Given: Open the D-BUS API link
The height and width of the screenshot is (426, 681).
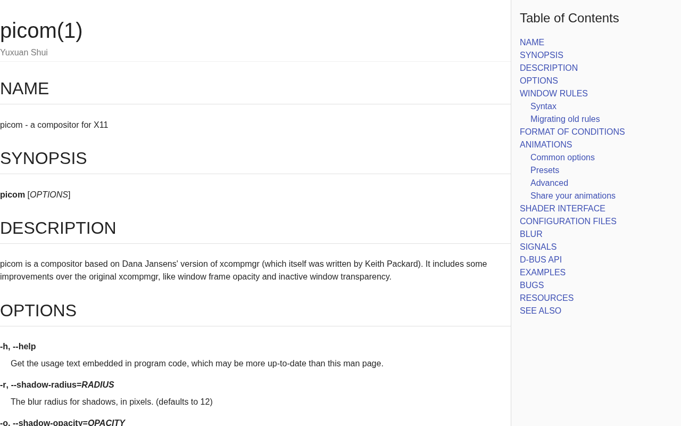Looking at the screenshot, I should pyautogui.click(x=541, y=260).
